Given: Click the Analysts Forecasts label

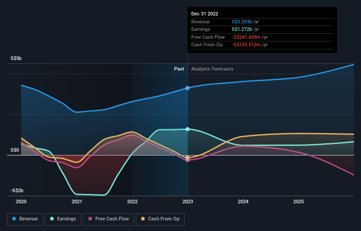Looking at the screenshot, I should (x=212, y=69).
